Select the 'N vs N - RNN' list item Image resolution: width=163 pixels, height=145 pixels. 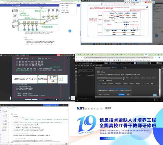coord(65,6)
